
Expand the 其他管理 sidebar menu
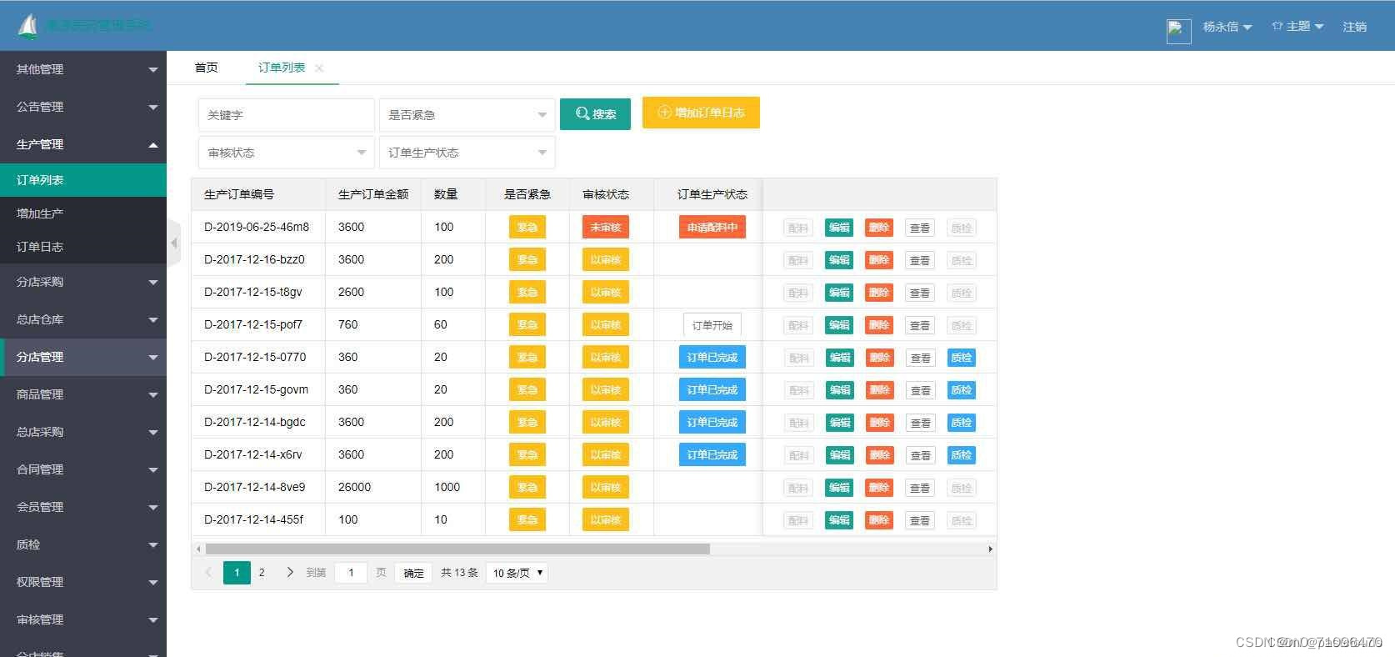point(83,69)
